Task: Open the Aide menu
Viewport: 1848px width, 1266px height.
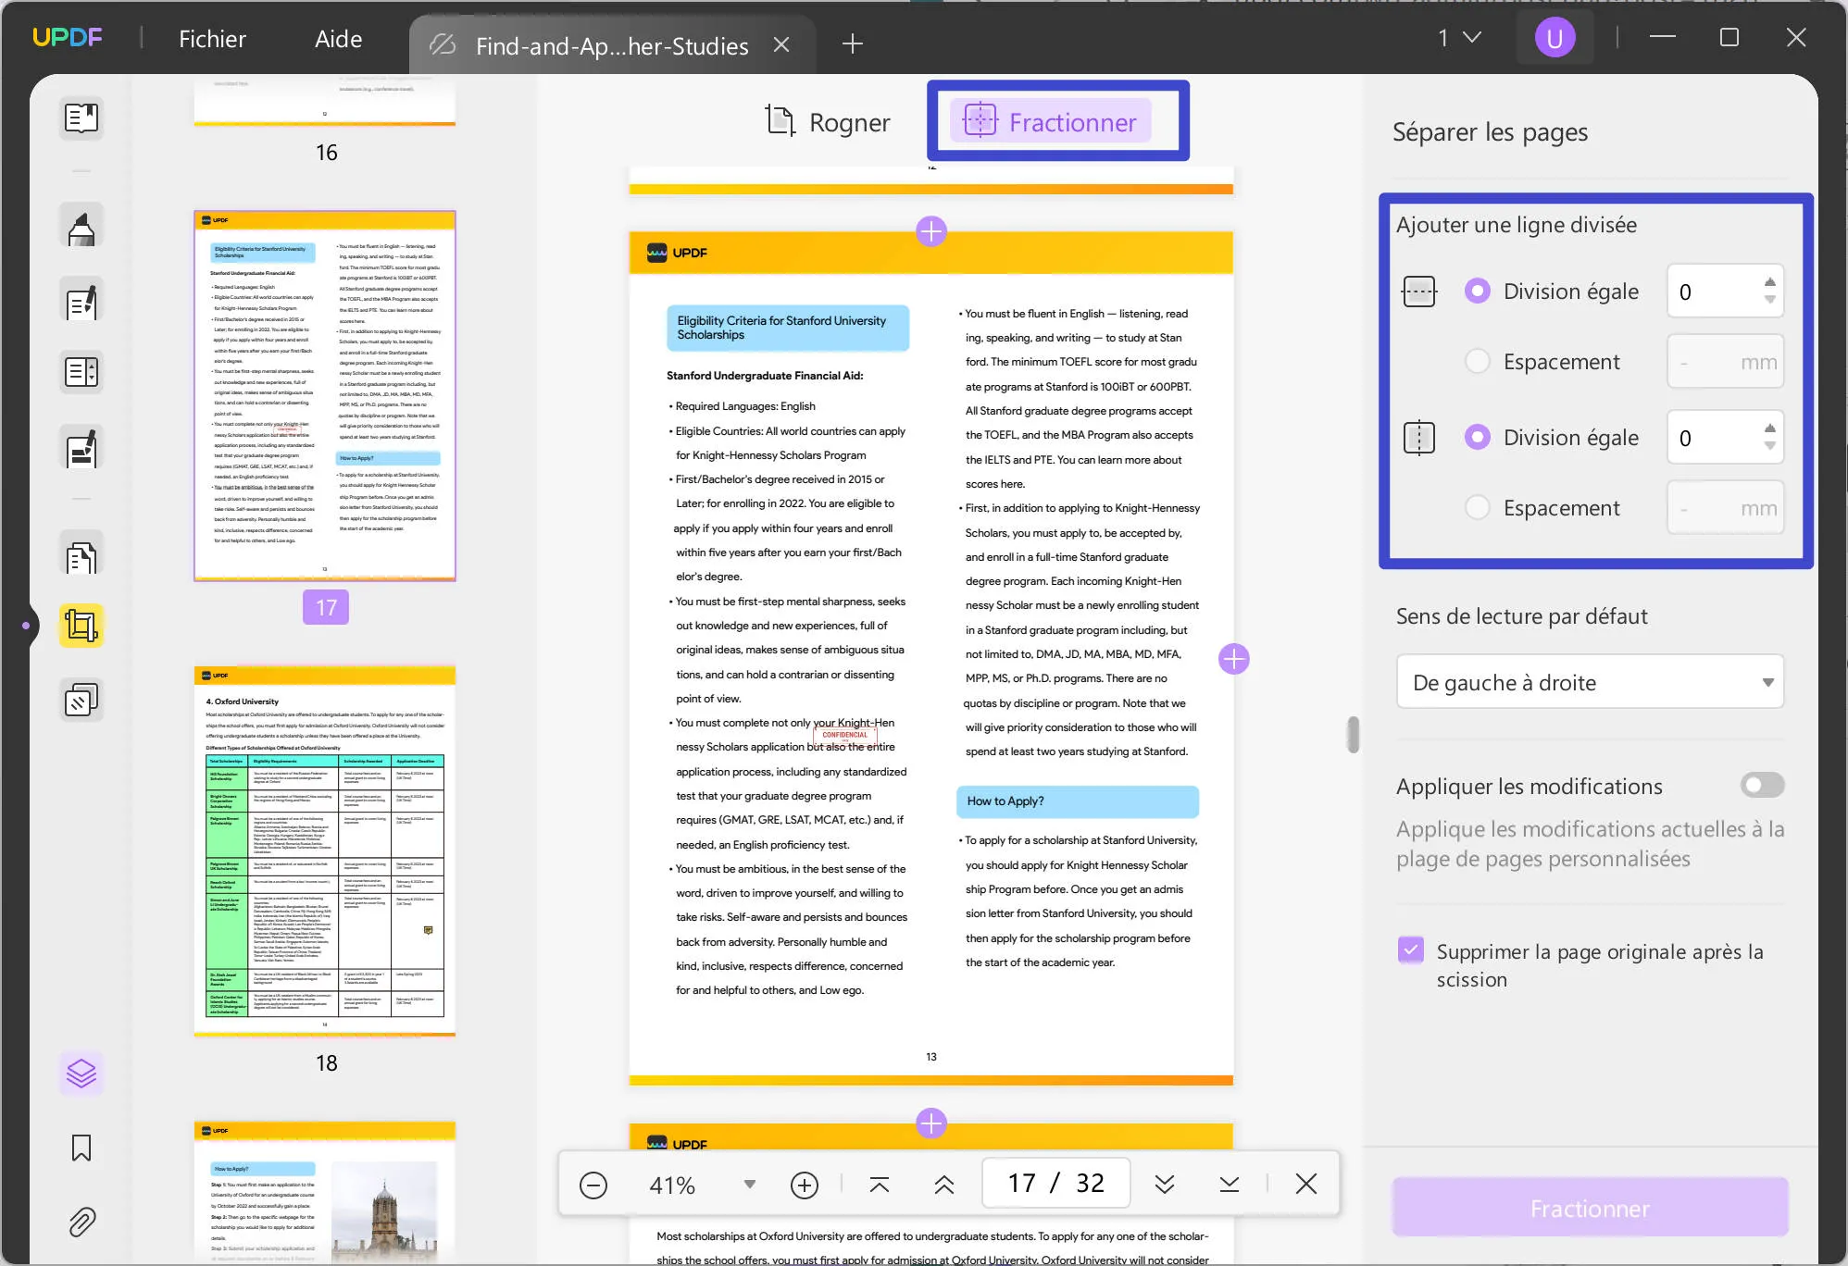Action: click(x=338, y=38)
